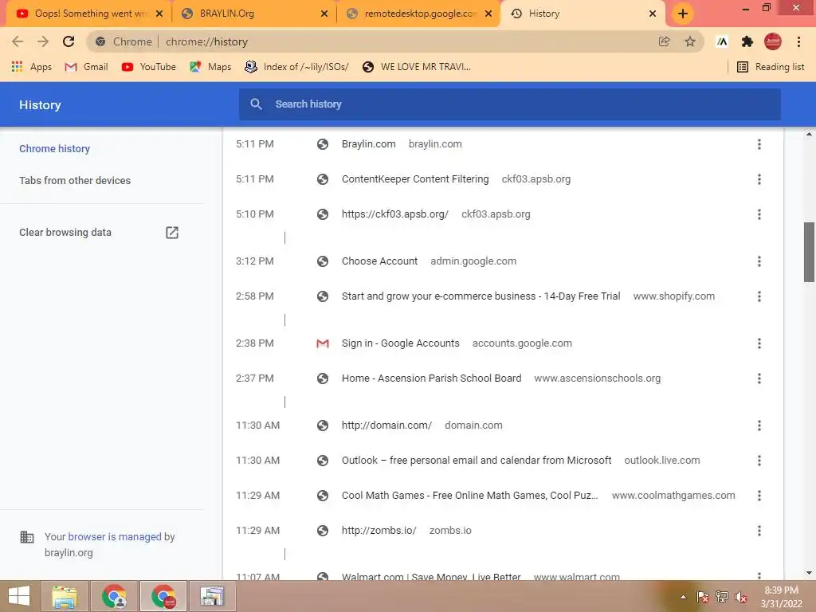Image resolution: width=816 pixels, height=612 pixels.
Task: Open more actions for ContentKeeper entry
Action: click(x=759, y=179)
